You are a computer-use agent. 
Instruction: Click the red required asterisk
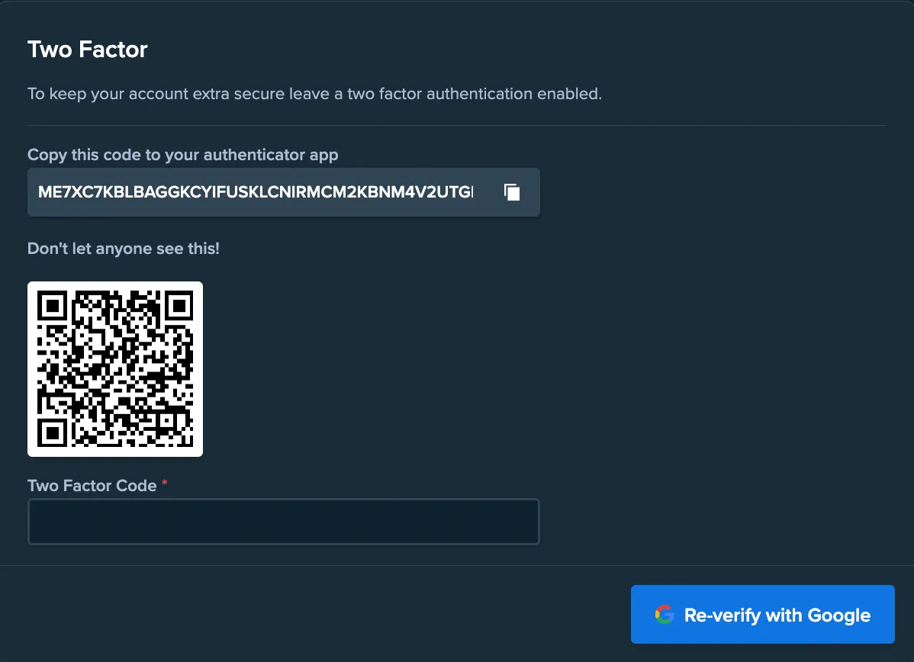coord(165,484)
